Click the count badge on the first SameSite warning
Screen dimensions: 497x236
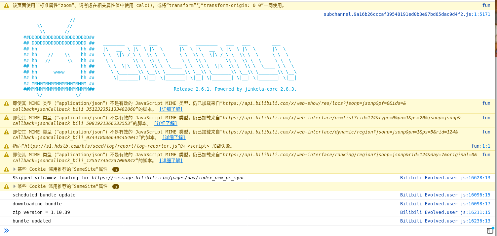coord(116,169)
